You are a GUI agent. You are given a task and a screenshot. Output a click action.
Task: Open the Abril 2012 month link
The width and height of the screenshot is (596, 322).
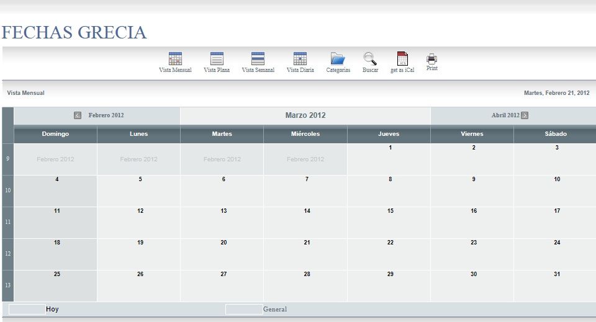pos(505,115)
